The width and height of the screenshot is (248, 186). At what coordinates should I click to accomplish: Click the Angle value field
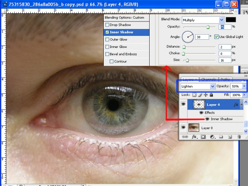point(202,37)
